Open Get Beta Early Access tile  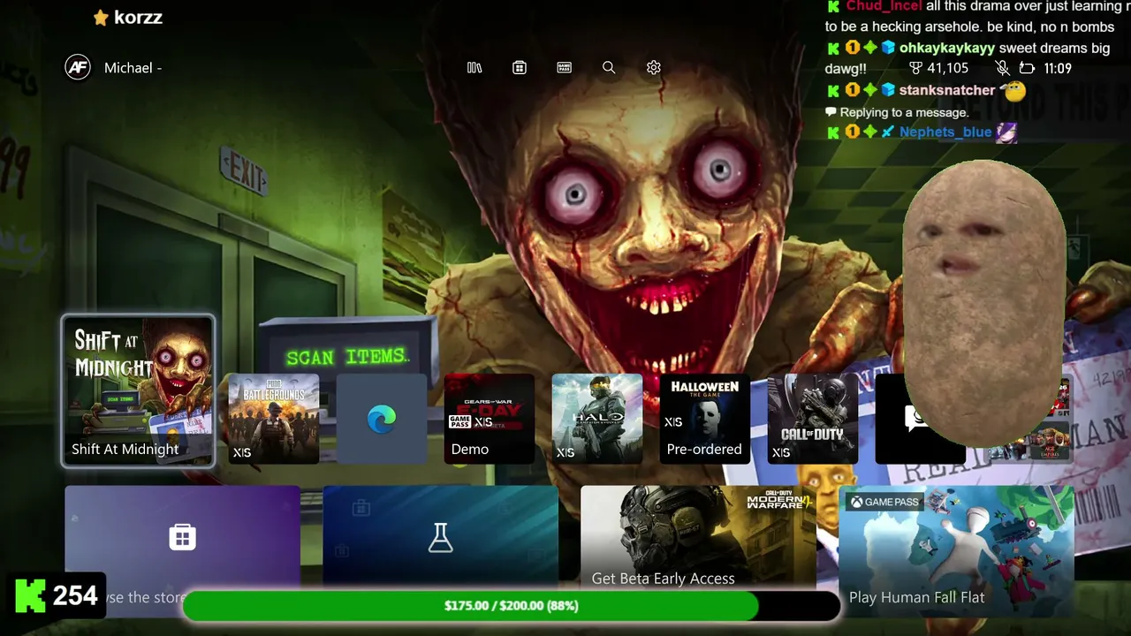(698, 538)
